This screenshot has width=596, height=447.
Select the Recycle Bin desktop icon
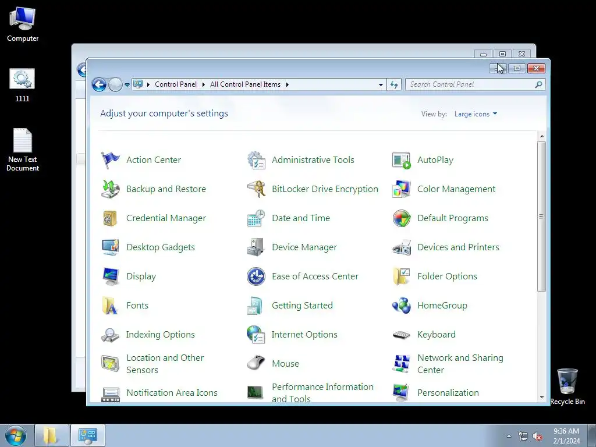pos(567,386)
